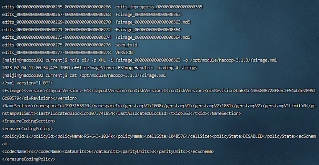
Task: Click the fsimage_0000000000000000364 entry without md5
Action: coord(148,30)
